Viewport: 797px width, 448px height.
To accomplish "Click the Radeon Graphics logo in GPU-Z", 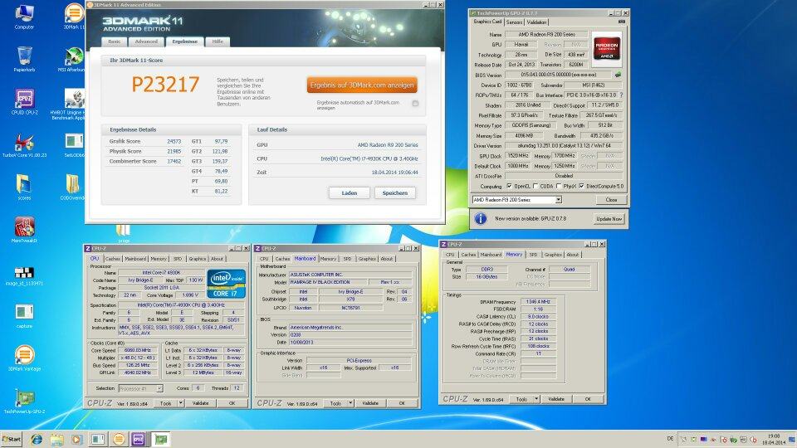I will coord(607,49).
